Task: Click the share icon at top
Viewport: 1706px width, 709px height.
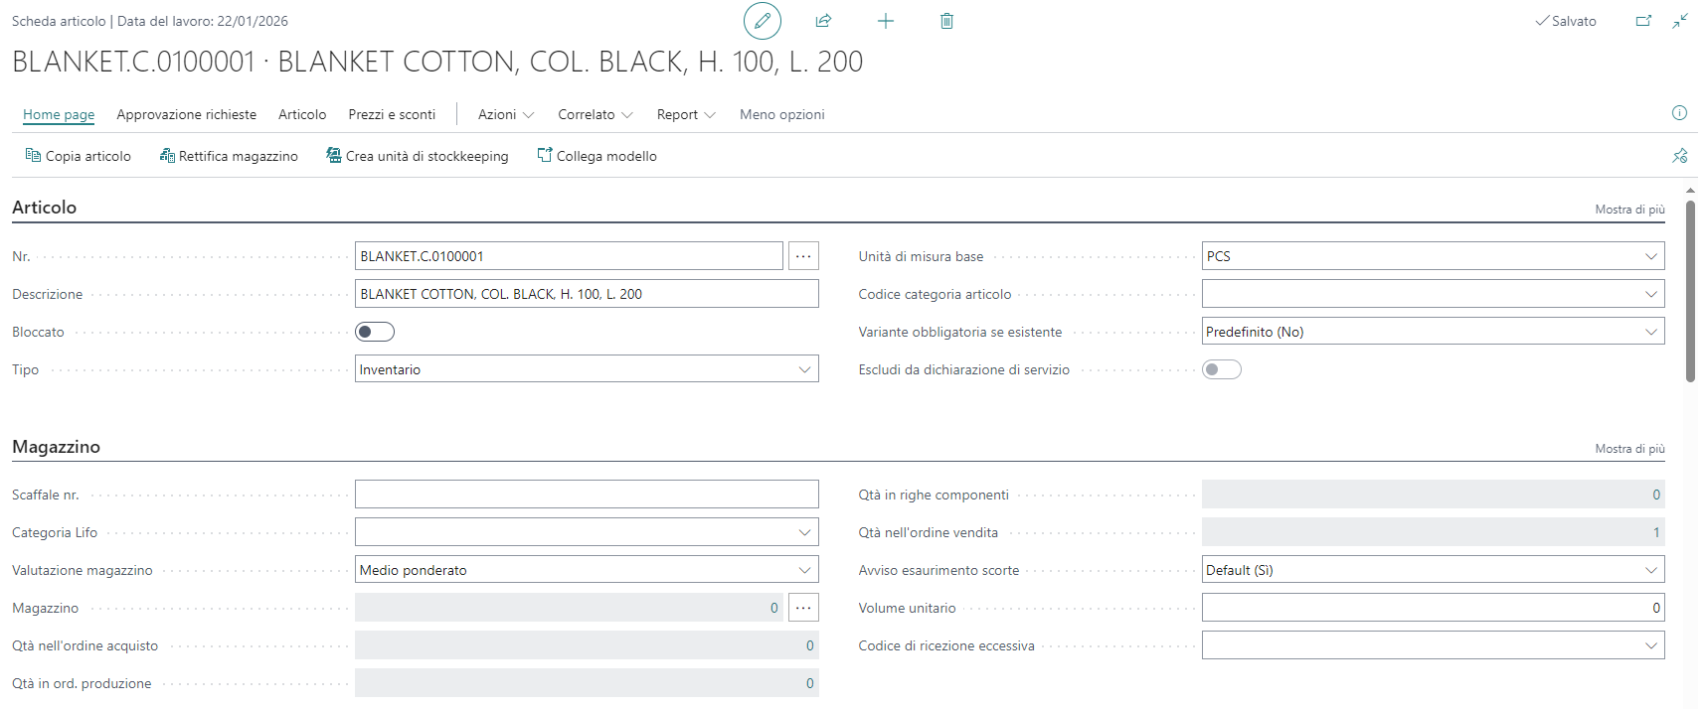Action: click(x=823, y=21)
